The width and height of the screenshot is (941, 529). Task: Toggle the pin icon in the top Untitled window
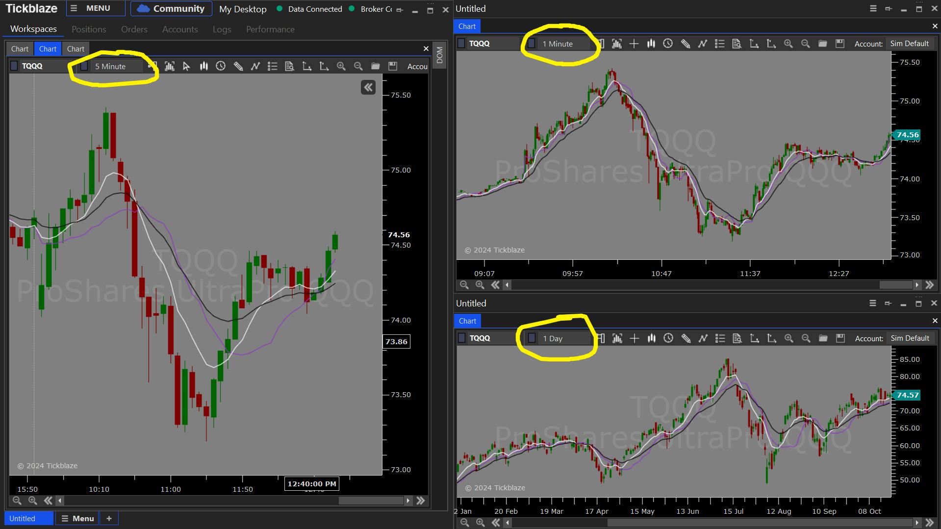click(888, 9)
